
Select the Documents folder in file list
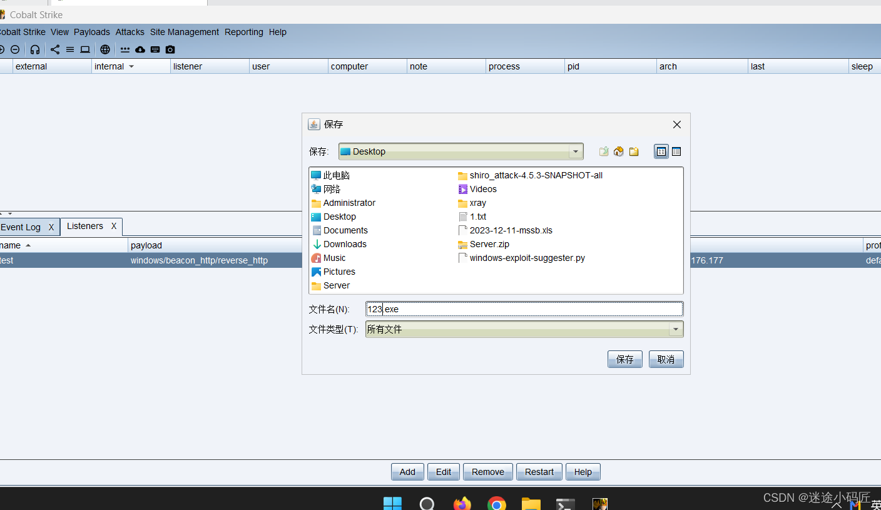pos(340,230)
